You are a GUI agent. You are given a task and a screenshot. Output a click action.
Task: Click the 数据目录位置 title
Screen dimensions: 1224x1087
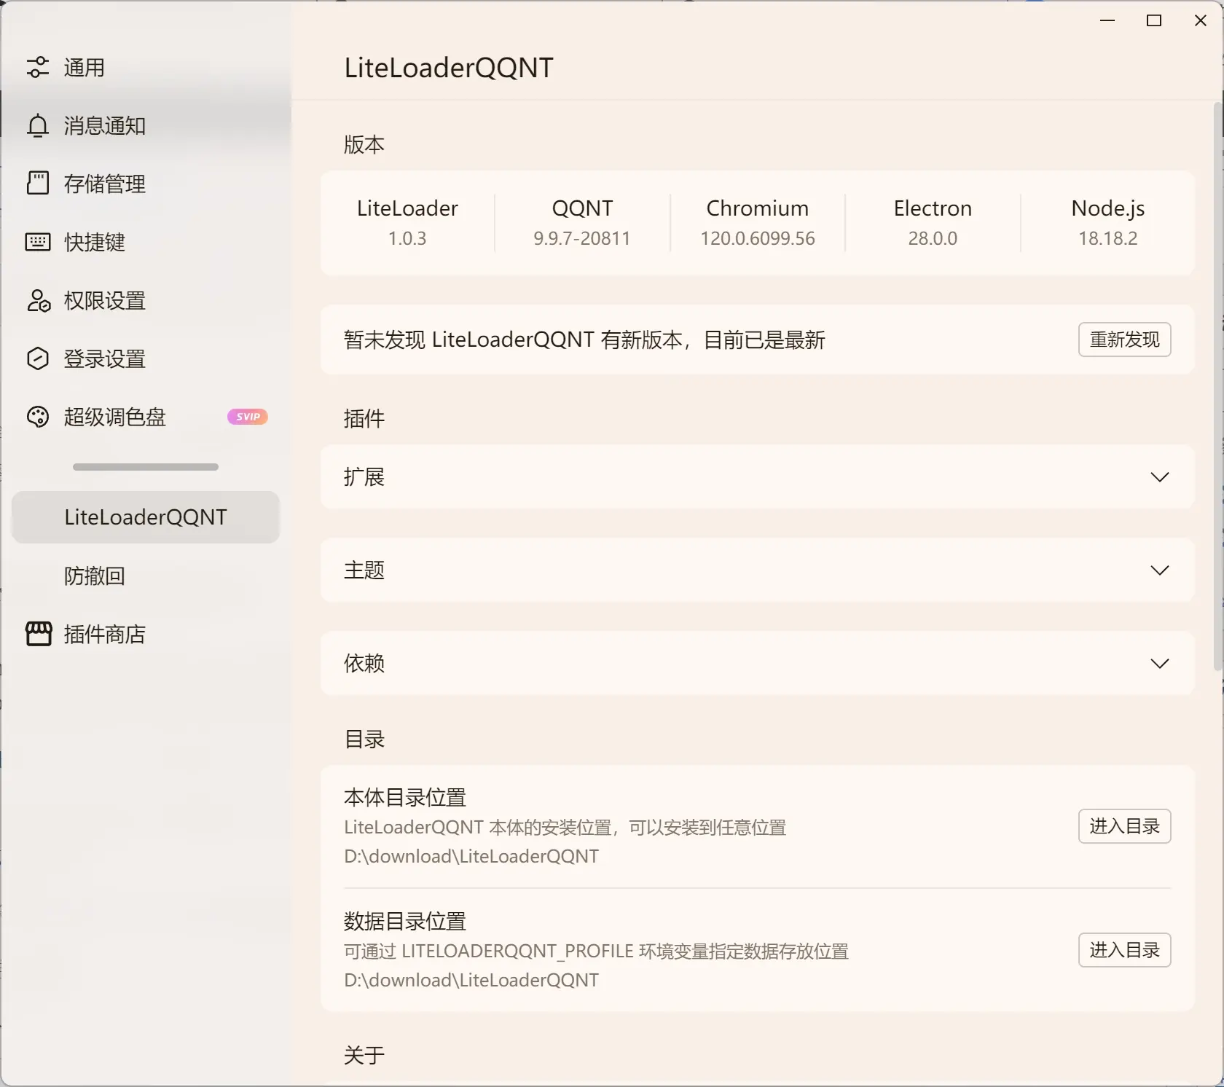(x=405, y=921)
